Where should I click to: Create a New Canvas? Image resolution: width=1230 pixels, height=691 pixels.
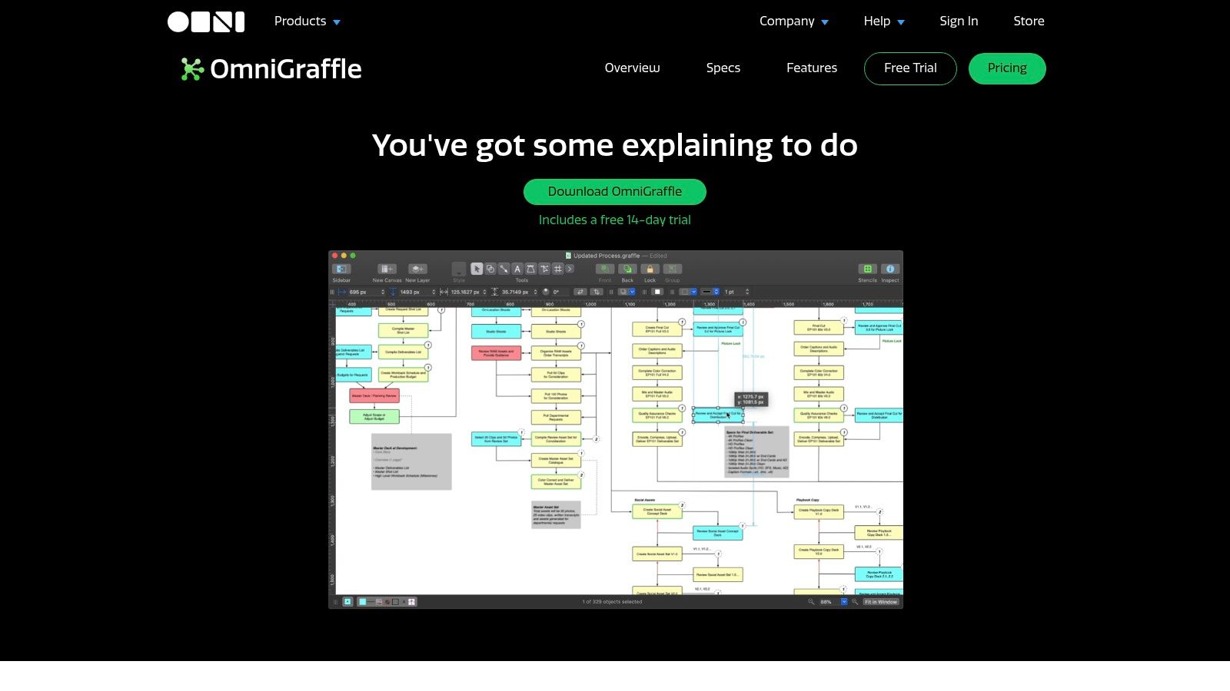point(387,269)
